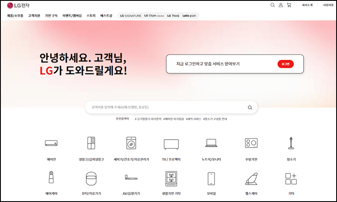Image resolution: width=337 pixels, height=202 pixels.
Task: Click the 생활가전 기타 category label
Action: 171,194
